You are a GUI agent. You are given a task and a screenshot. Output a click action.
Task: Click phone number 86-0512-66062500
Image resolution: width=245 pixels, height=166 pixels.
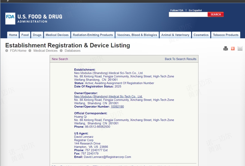pyautogui.click(x=97, y=127)
